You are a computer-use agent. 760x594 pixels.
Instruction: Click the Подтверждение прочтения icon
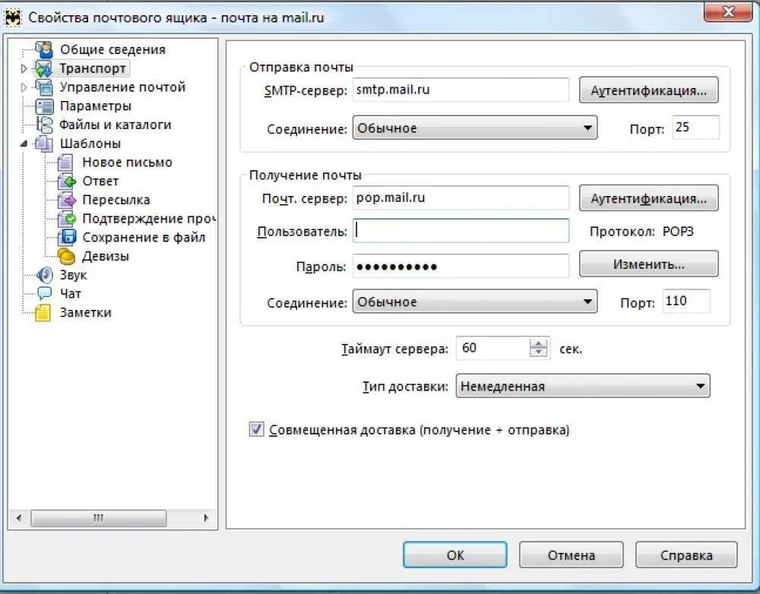click(66, 219)
